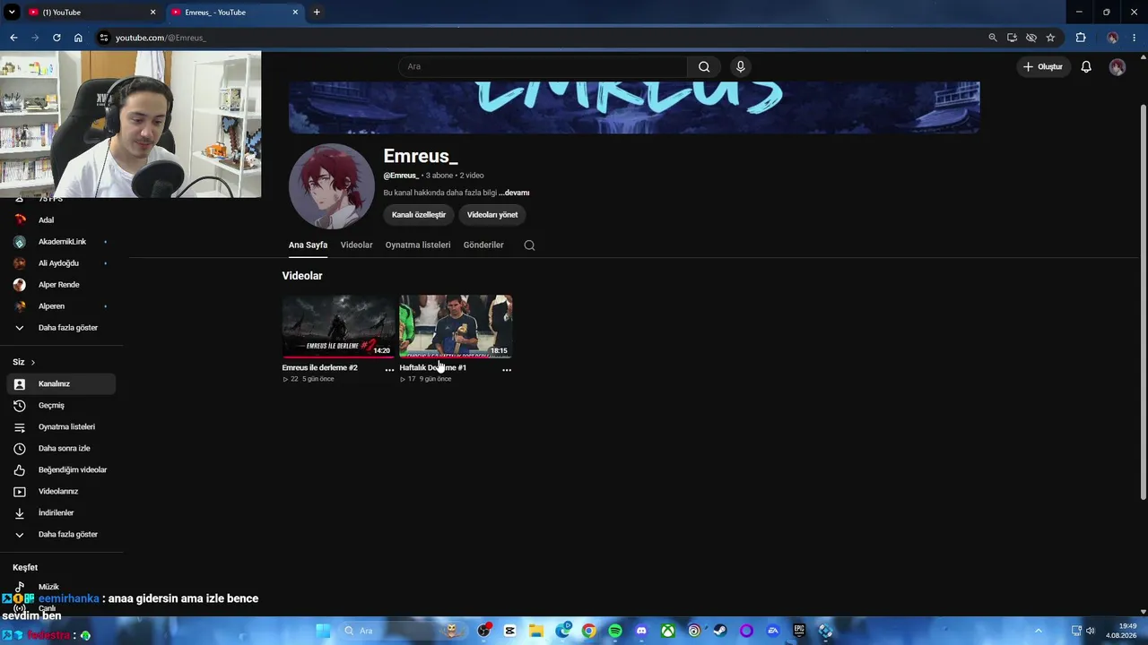Open the browser extensions puzzle icon
This screenshot has height=645, width=1148.
point(1081,38)
